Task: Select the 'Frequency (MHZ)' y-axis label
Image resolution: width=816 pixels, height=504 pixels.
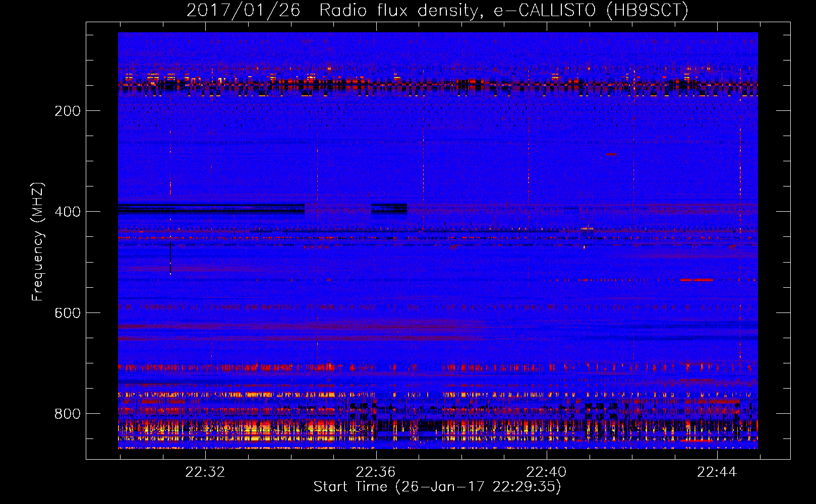Action: point(38,242)
